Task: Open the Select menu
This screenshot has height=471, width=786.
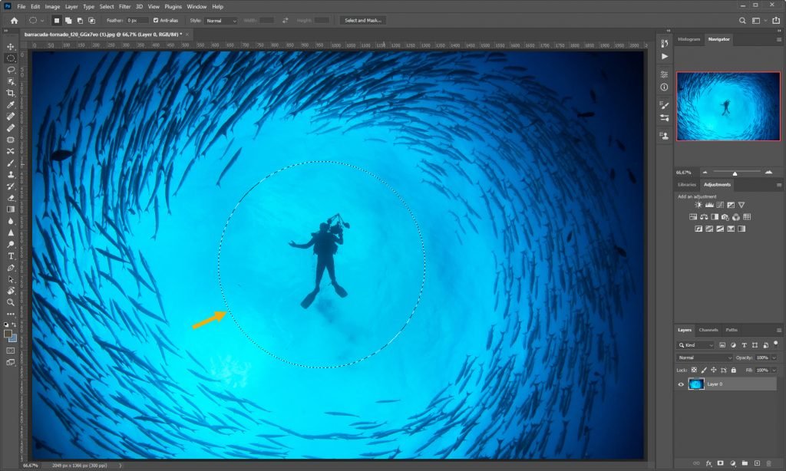Action: pos(106,6)
